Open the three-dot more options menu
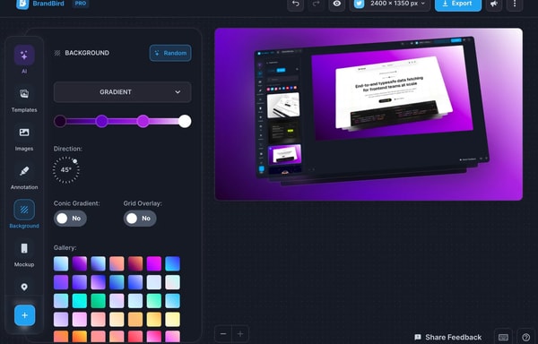The width and height of the screenshot is (538, 344). pyautogui.click(x=515, y=4)
